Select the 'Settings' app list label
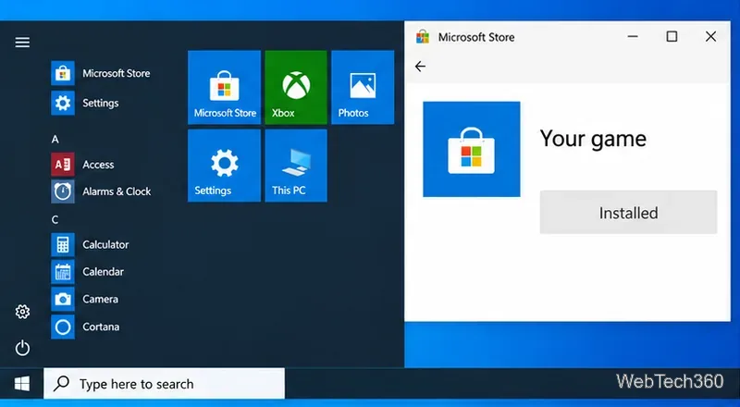740x407 pixels. [x=101, y=103]
